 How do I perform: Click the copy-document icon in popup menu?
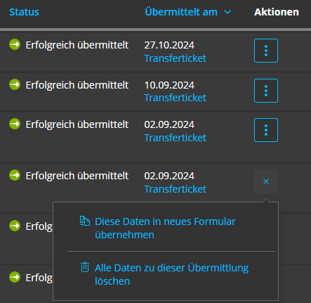tap(85, 221)
